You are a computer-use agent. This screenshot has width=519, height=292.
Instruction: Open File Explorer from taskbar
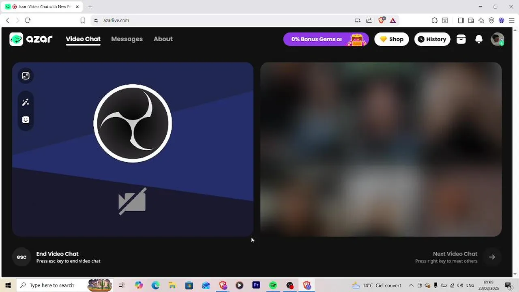coord(172,285)
